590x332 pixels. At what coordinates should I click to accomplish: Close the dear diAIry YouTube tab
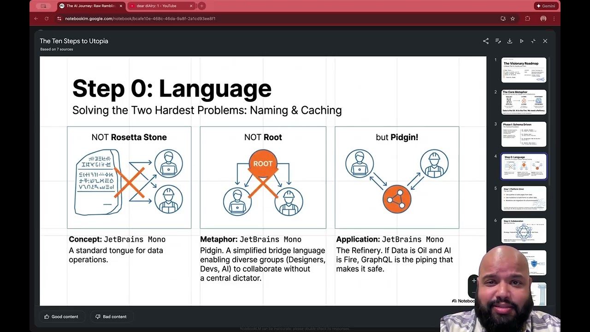[x=191, y=6]
